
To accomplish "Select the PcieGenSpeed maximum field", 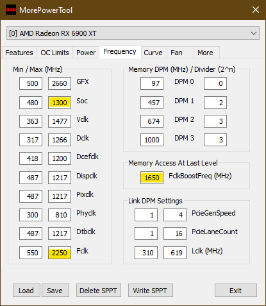I will (x=175, y=215).
